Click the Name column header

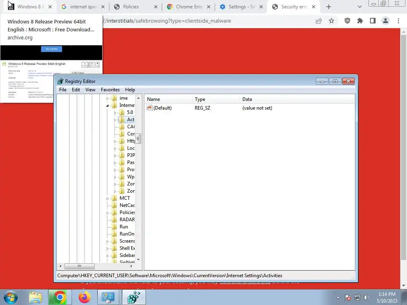pos(168,99)
